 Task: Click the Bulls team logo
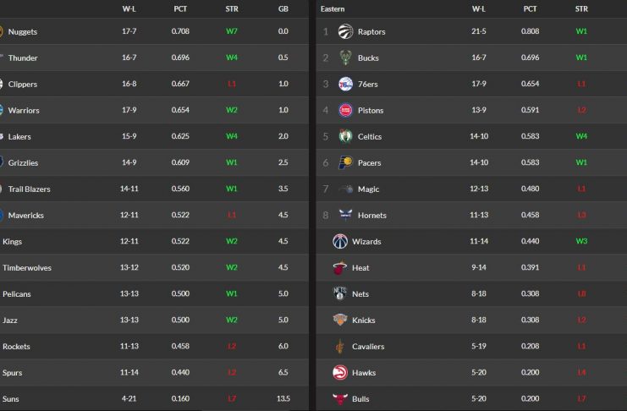pyautogui.click(x=340, y=399)
